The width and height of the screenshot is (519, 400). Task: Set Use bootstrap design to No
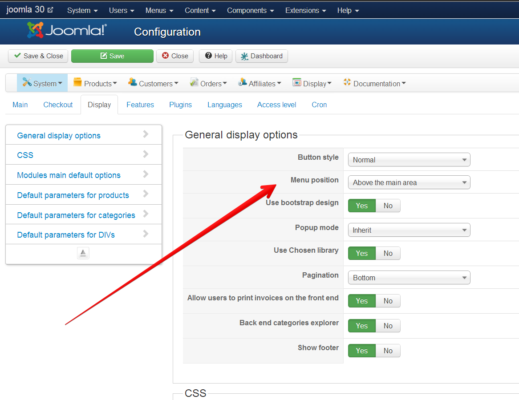pyautogui.click(x=388, y=206)
